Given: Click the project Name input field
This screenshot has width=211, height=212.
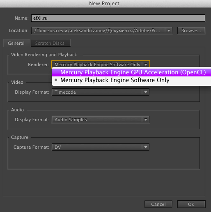Looking at the screenshot, I should (118, 18).
